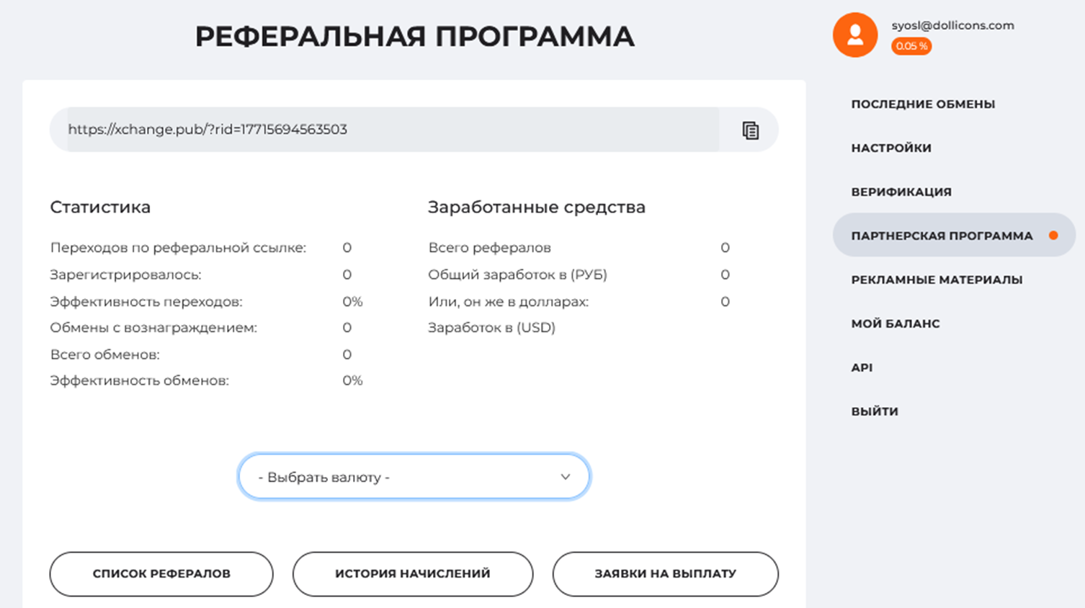Screen dimensions: 1085x608
Task: Click the История начислений button
Action: [413, 574]
